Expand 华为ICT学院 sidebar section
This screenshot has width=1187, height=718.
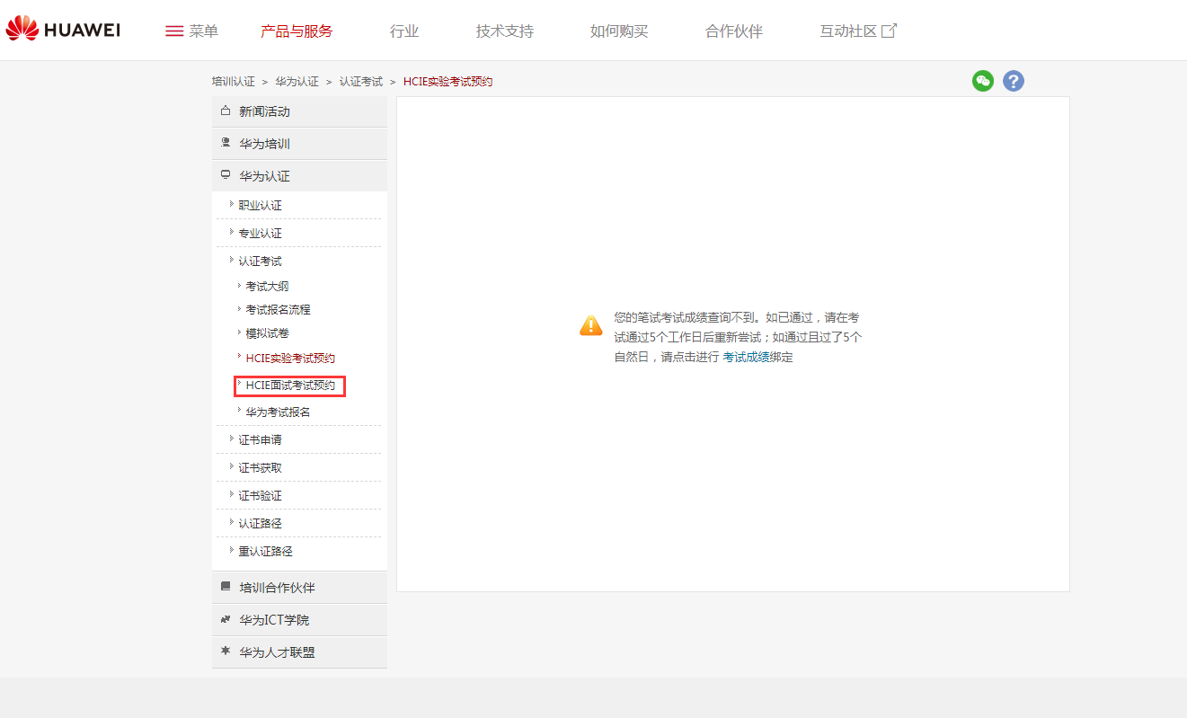pyautogui.click(x=299, y=620)
